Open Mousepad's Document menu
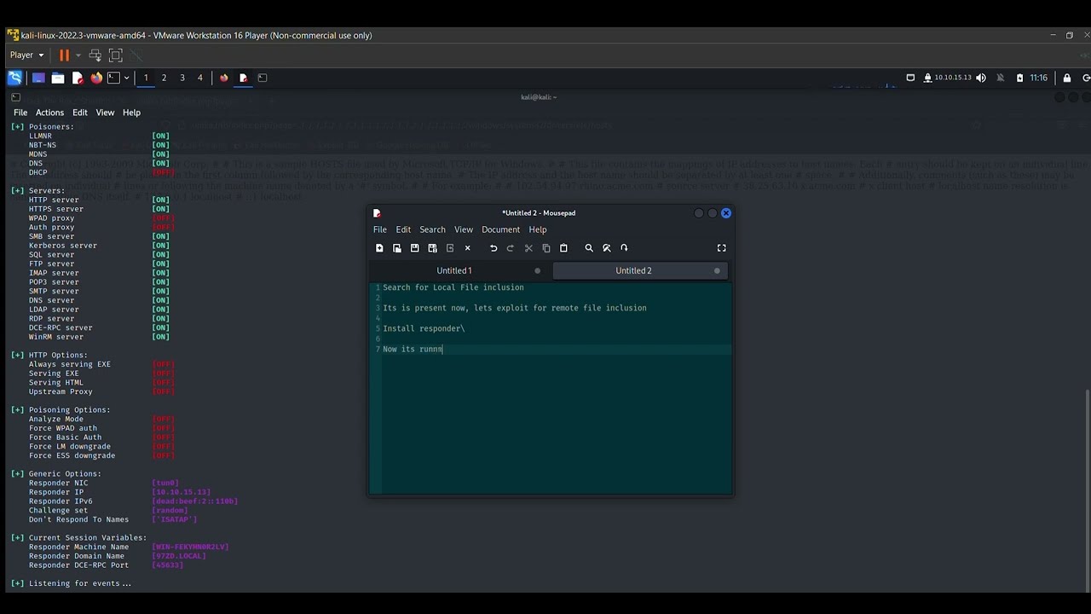 500,229
